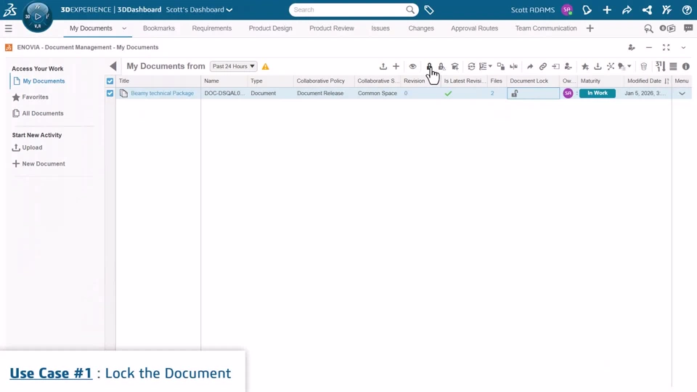Click the communities network share icon in top bar

click(647, 9)
